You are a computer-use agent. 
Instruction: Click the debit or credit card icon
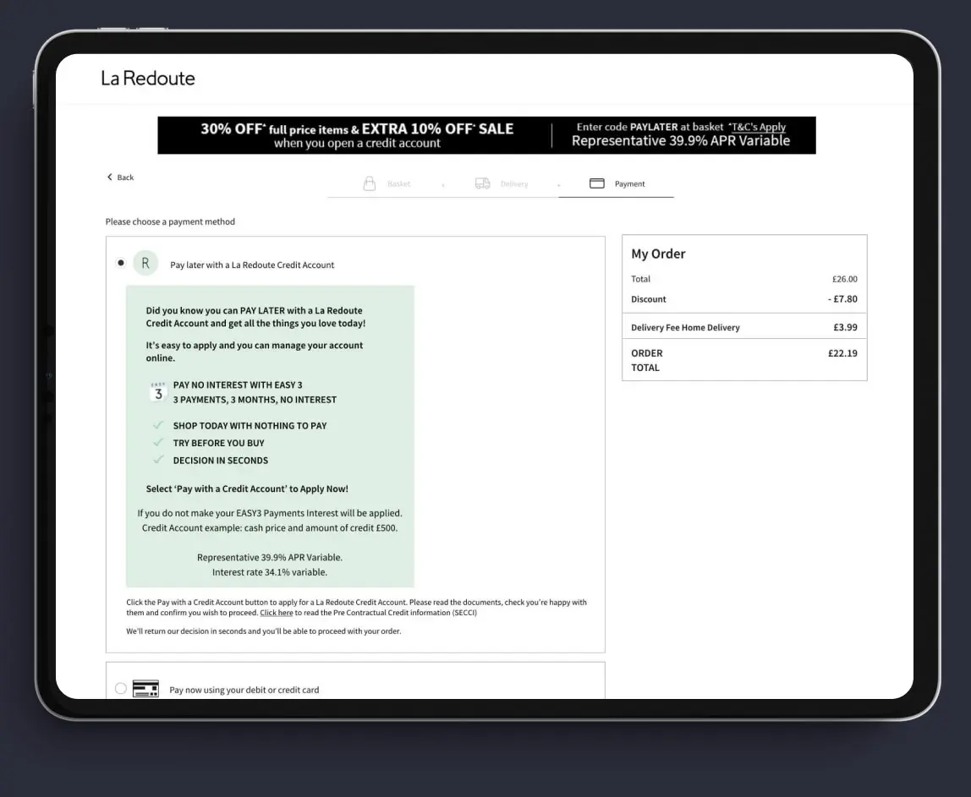pos(145,689)
